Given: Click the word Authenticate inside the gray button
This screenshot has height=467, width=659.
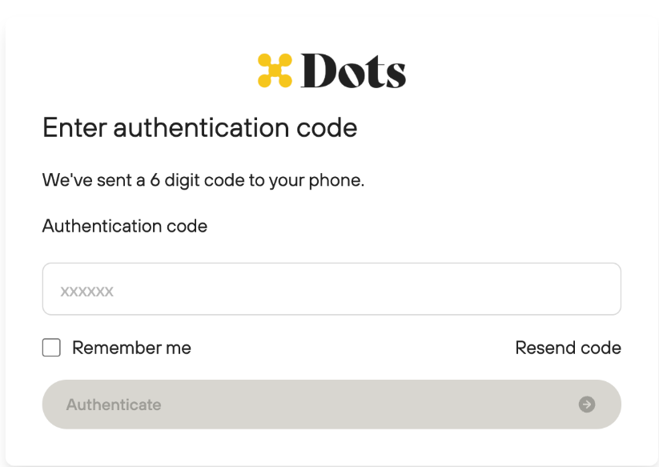Looking at the screenshot, I should [x=114, y=405].
